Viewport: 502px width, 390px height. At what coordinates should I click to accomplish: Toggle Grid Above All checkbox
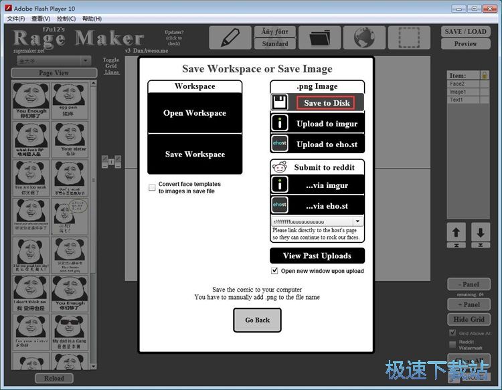tap(452, 332)
